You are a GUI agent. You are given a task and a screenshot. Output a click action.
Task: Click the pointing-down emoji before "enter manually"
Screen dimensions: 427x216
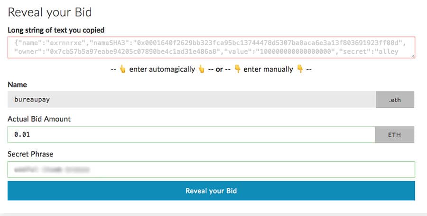point(237,69)
